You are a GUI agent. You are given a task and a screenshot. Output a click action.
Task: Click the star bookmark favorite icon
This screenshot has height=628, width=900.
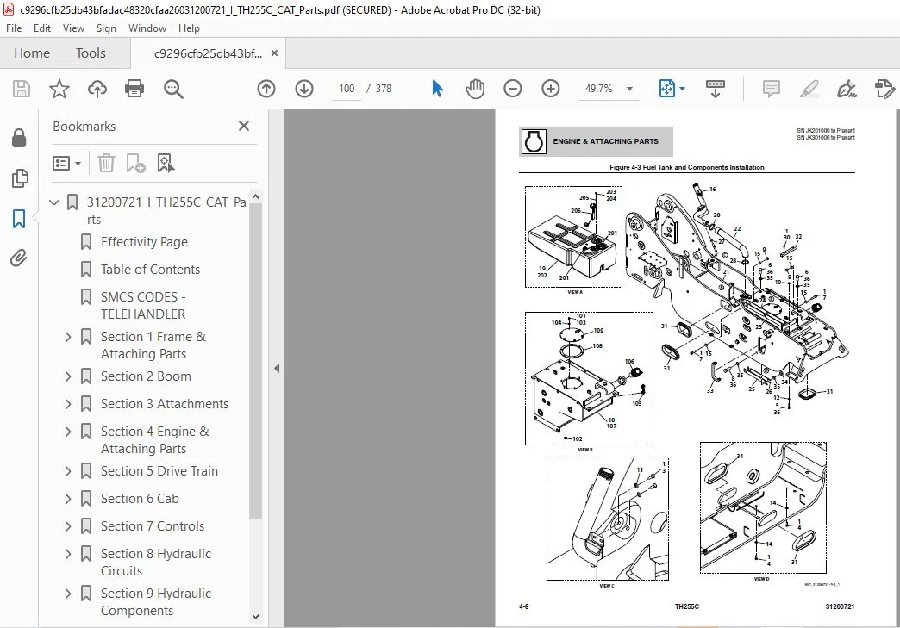59,89
